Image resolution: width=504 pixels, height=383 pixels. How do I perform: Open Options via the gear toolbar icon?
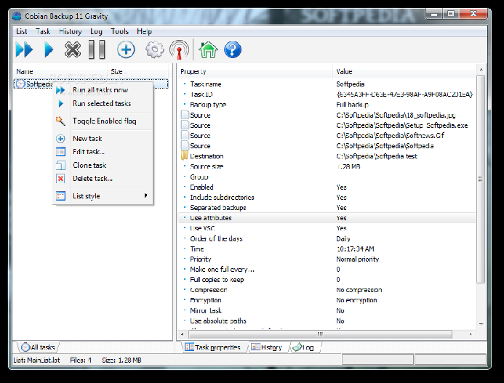(155, 50)
